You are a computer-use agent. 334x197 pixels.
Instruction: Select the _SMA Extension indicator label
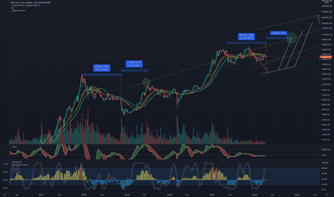coord(19,165)
